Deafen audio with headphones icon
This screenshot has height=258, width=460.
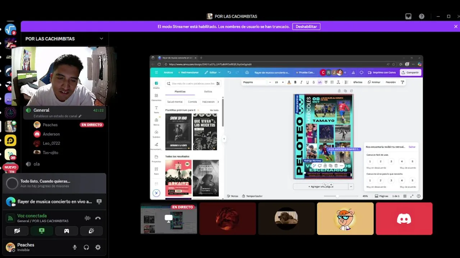[x=86, y=247]
